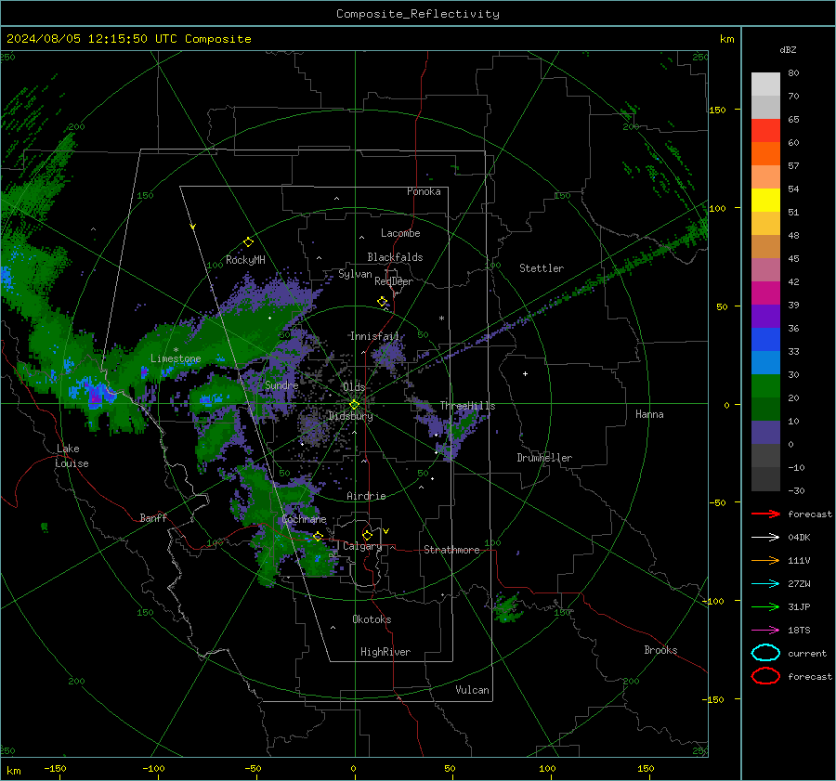The width and height of the screenshot is (836, 781).
Task: Click the Lacombe town label
Action: point(400,233)
